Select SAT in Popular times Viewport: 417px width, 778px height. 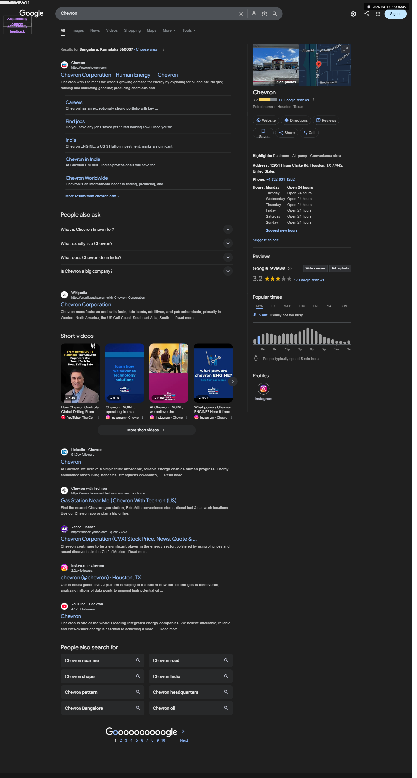330,306
